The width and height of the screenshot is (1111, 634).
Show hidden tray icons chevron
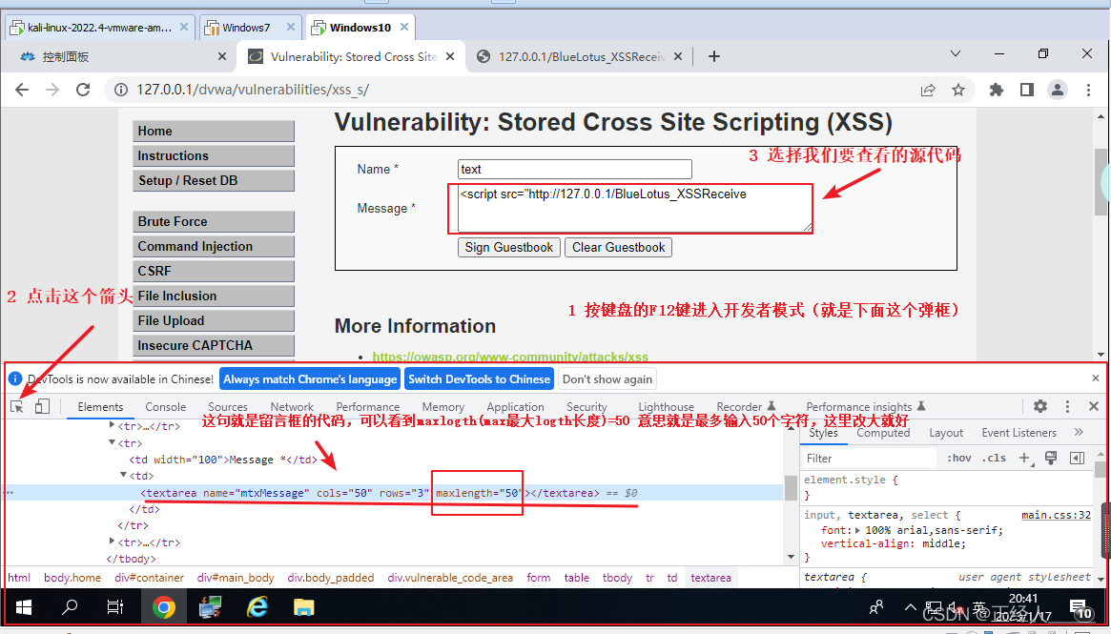[x=911, y=608]
